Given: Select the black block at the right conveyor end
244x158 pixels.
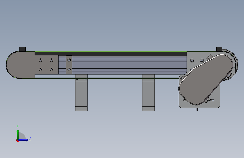Looking at the screenshot, I should tap(219, 49).
